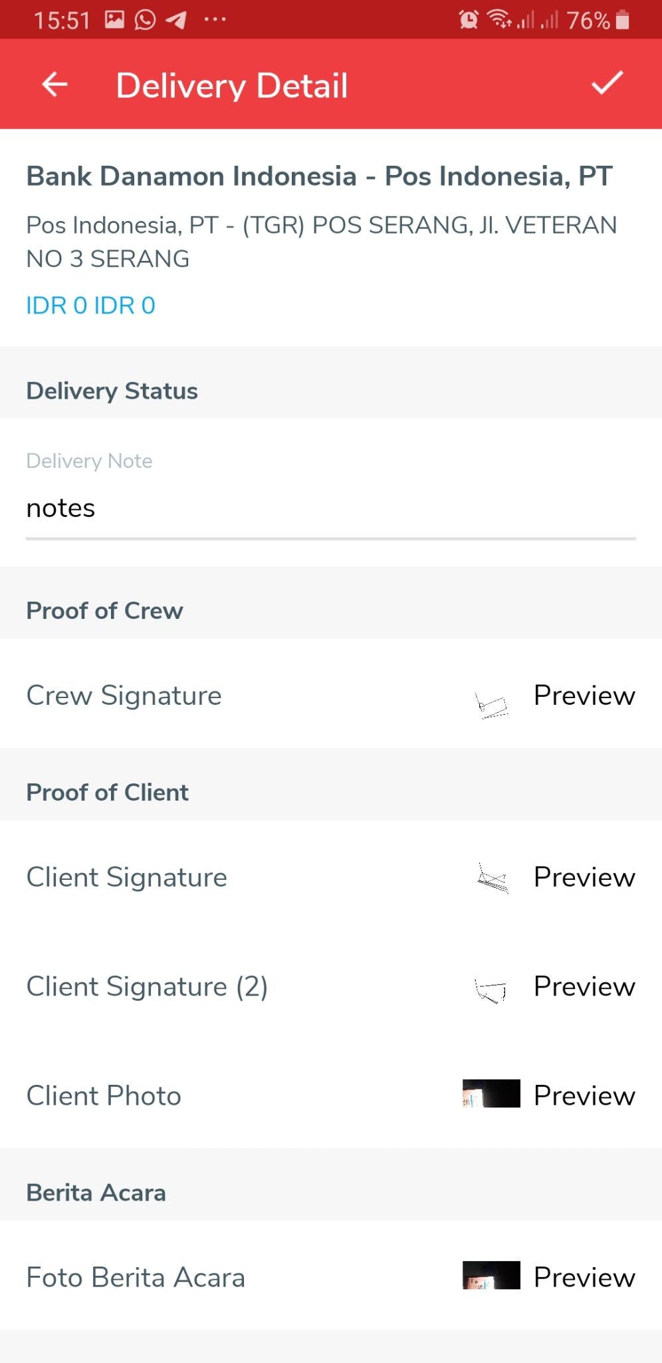Confirm with the checkmark icon
Viewport: 662px width, 1363px height.
(607, 83)
